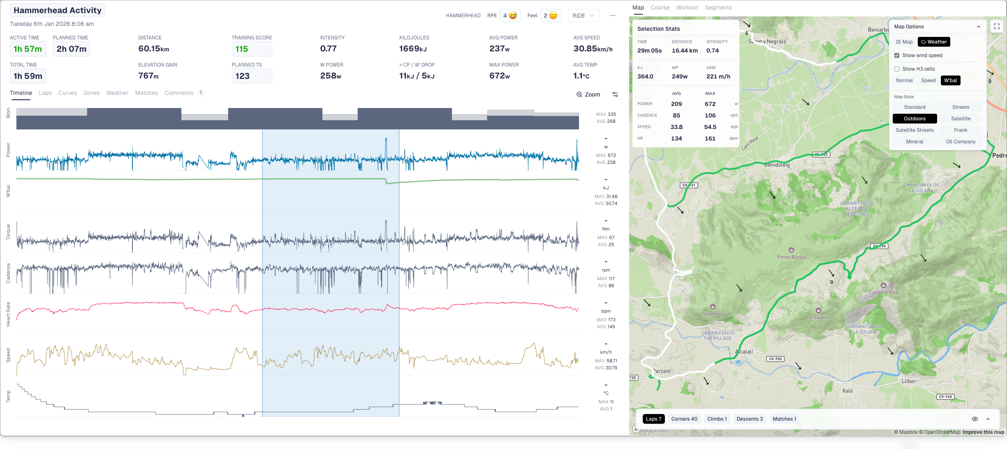Viewport: 1007px width, 449px height.
Task: Switch to the Course map tab
Action: 660,7
